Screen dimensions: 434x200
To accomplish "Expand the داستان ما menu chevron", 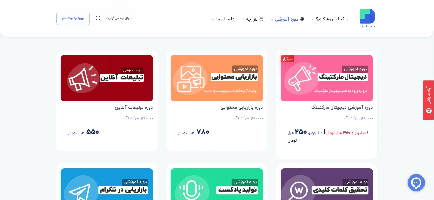I will (213, 19).
